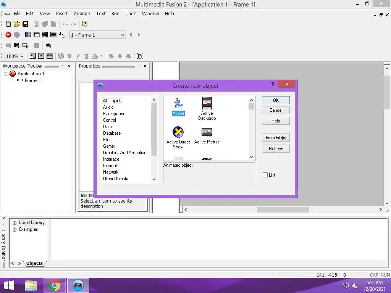
Task: Click the Center Frame icon
Action: 140,56
